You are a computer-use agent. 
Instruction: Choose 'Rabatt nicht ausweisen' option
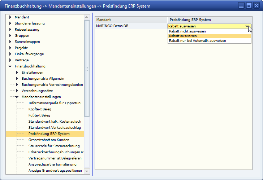tap(187, 31)
